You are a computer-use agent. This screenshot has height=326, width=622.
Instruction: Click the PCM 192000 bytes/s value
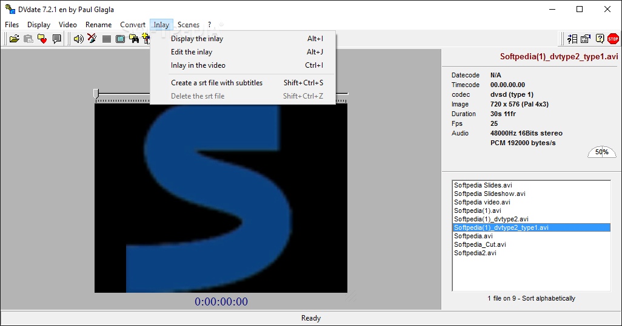523,143
